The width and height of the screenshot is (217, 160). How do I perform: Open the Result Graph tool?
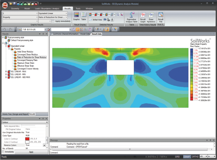click(143, 17)
